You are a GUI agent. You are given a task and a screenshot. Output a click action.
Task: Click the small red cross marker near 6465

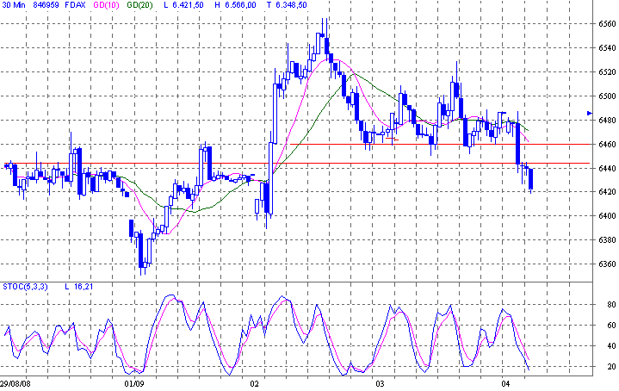[x=393, y=139]
